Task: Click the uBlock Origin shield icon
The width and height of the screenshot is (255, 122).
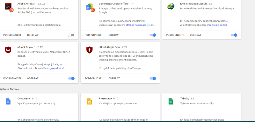Action: tap(8, 50)
